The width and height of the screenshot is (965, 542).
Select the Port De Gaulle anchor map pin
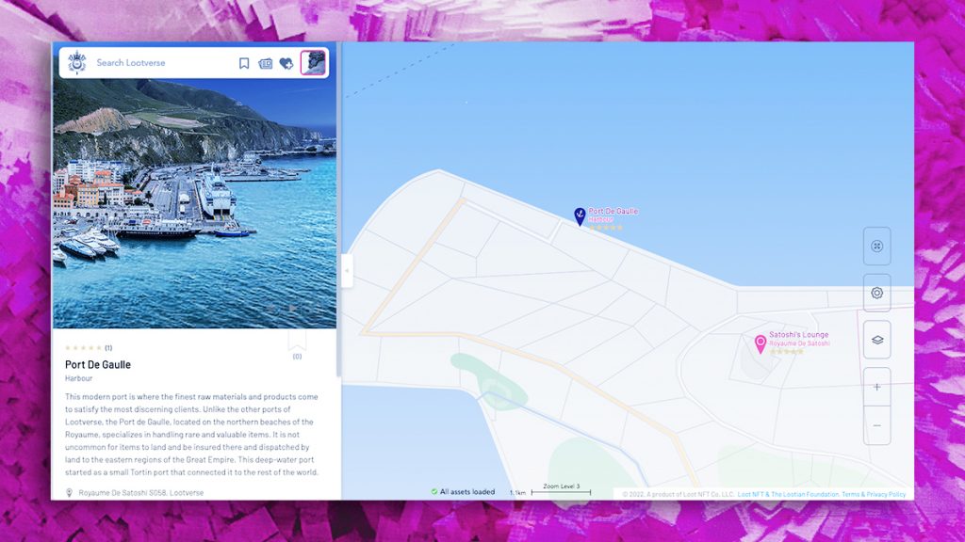[580, 216]
